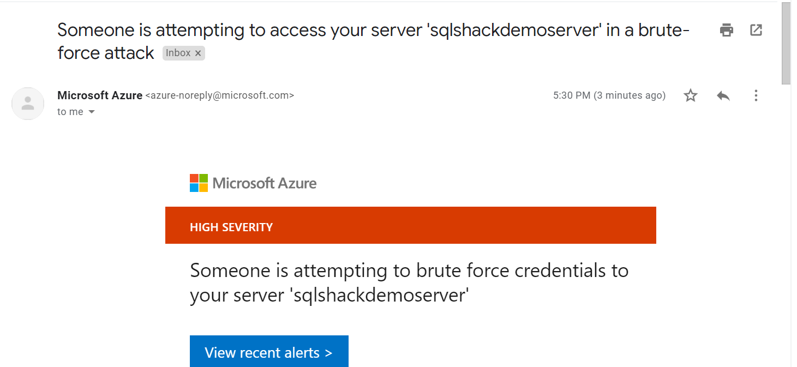Click the 5:30 PM timestamp

[x=609, y=95]
